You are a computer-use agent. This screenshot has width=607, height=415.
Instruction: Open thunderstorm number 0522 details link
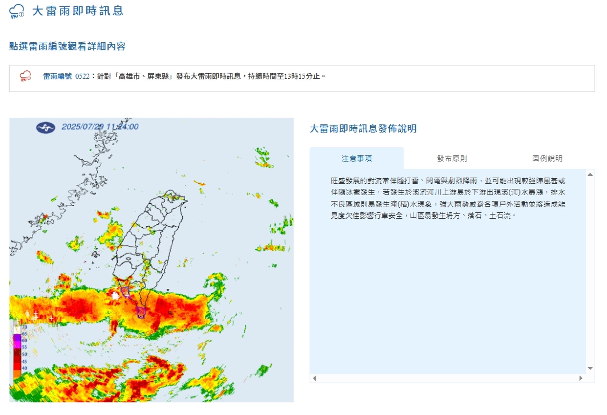[66, 76]
